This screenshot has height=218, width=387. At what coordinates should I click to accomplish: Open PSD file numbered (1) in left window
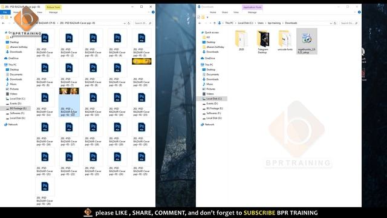(x=45, y=42)
